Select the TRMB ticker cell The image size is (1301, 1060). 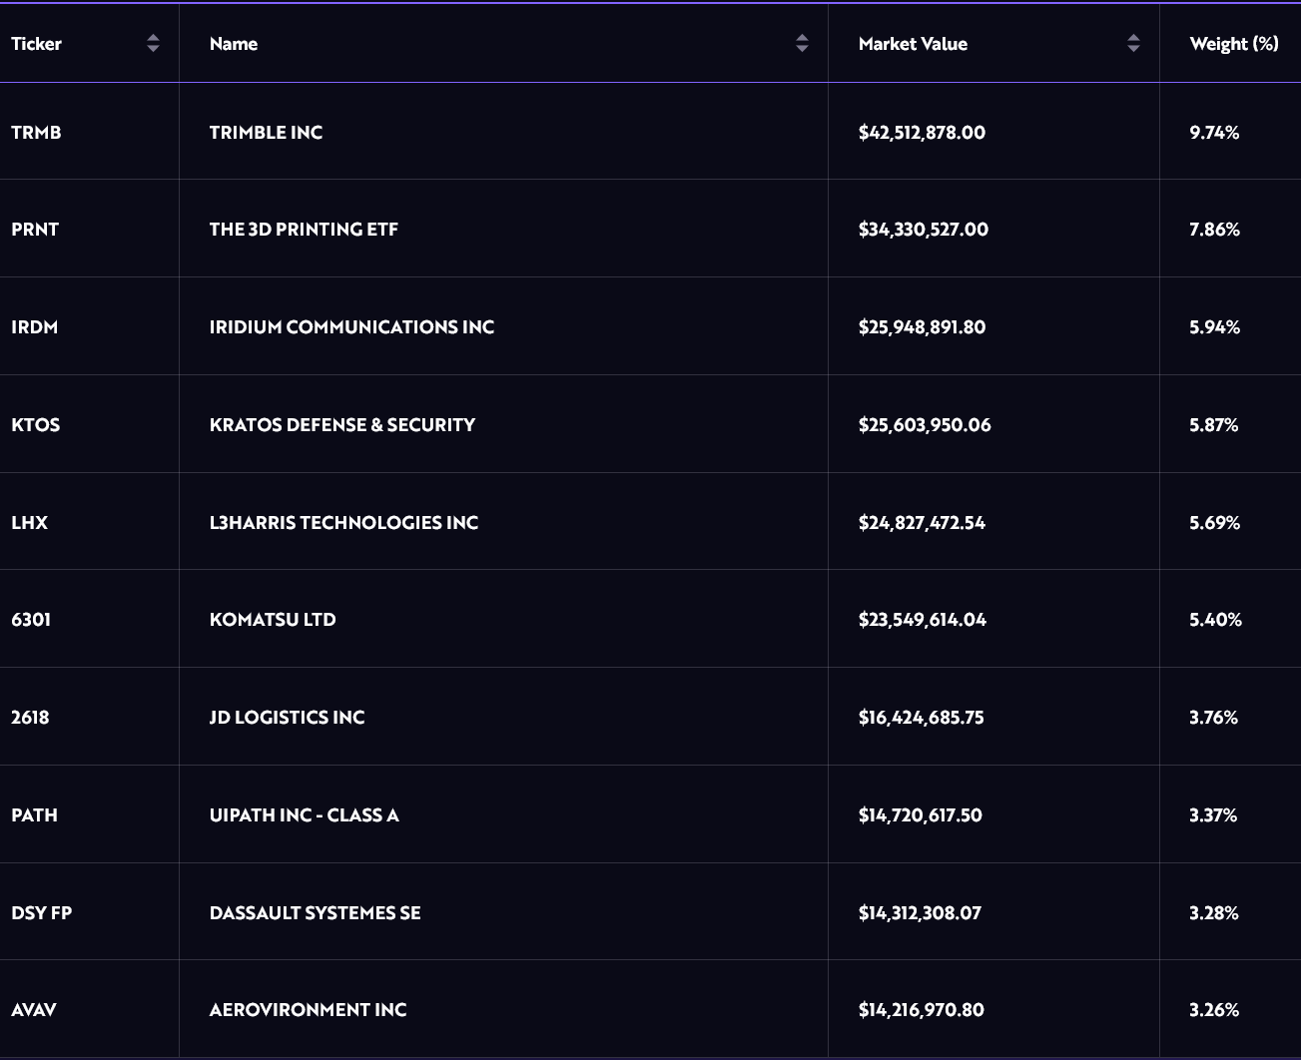click(36, 132)
